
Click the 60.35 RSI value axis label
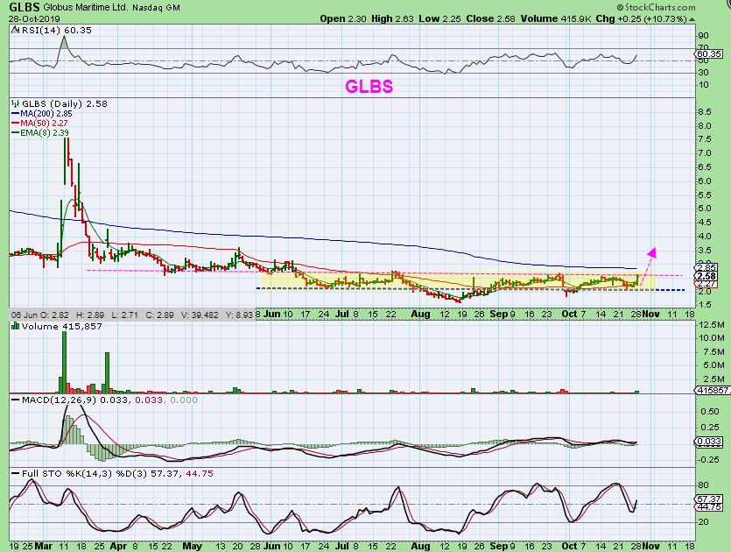(712, 53)
